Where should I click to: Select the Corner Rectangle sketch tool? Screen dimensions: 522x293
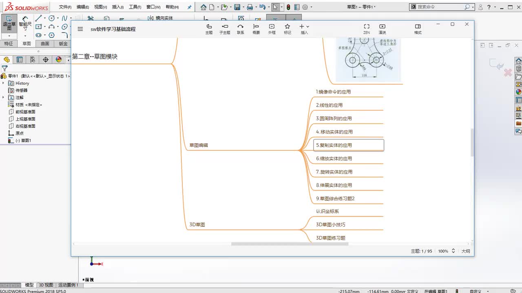(38, 27)
